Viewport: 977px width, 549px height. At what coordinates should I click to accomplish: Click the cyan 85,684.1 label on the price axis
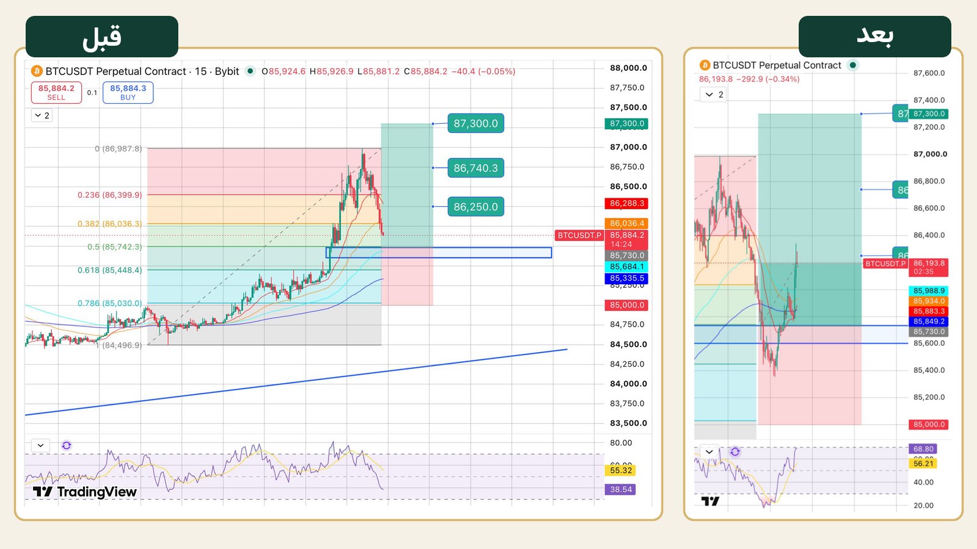point(627,267)
